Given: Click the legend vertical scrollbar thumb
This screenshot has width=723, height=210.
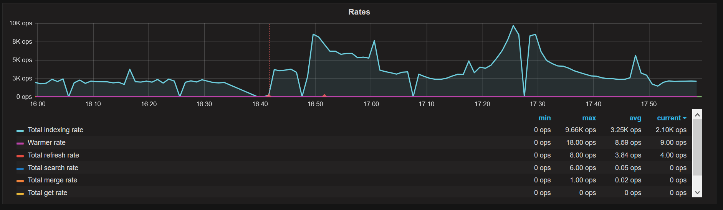Looking at the screenshot, I should click(697, 147).
